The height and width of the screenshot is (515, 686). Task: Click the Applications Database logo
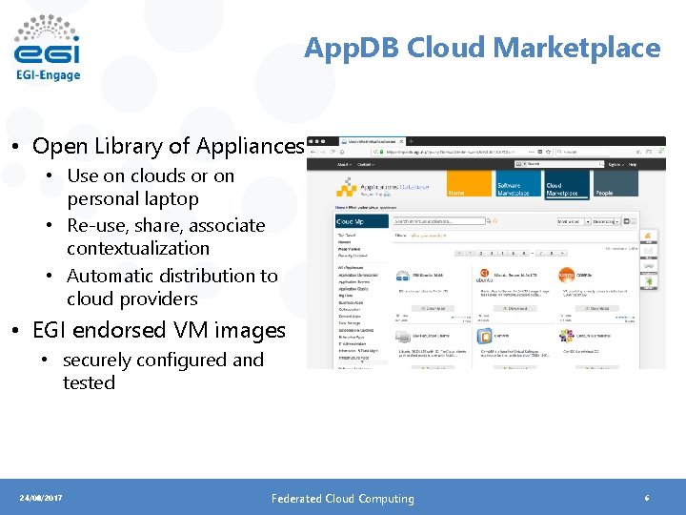pos(382,188)
